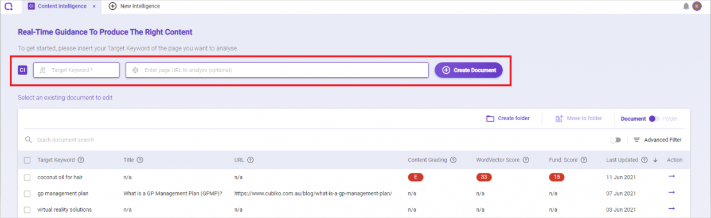Click the E content grading badge
This screenshot has height=218, width=711.
[416, 177]
